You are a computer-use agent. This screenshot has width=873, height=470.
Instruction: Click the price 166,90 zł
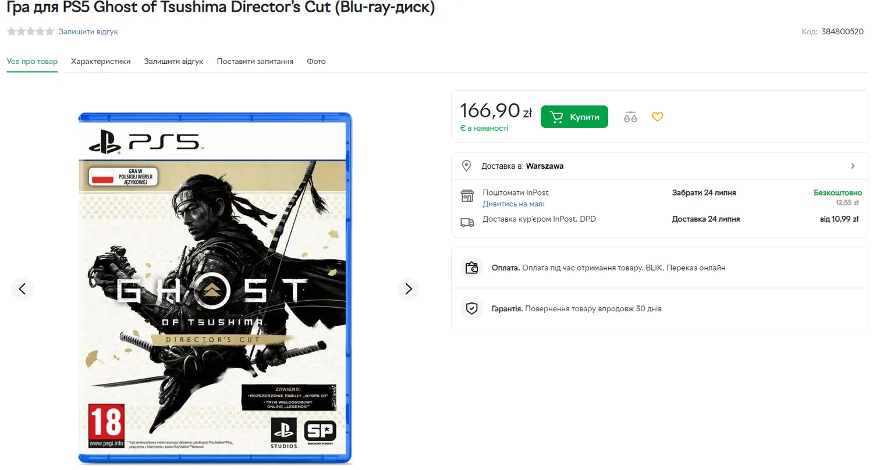tap(496, 111)
